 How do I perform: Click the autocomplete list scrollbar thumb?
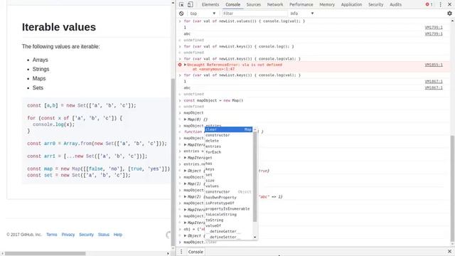pos(255,176)
